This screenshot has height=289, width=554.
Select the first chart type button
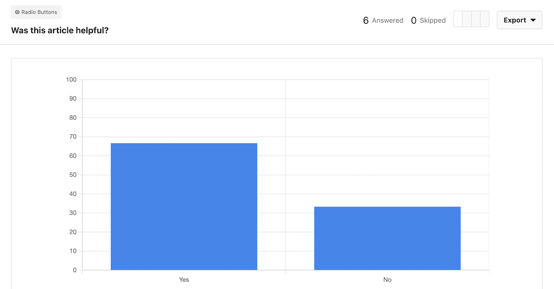pos(458,19)
